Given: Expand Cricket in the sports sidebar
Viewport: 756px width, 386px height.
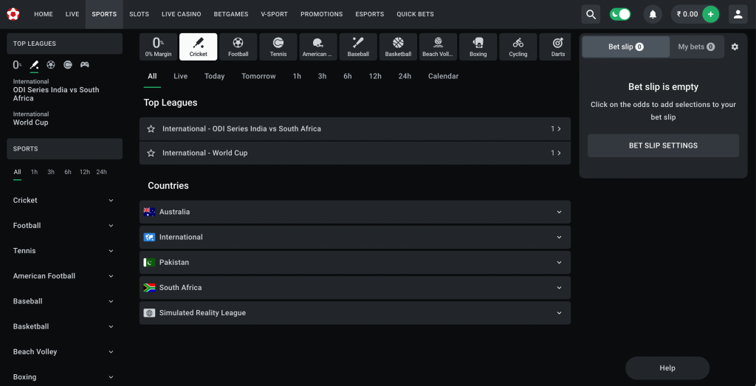Looking at the screenshot, I should point(64,201).
